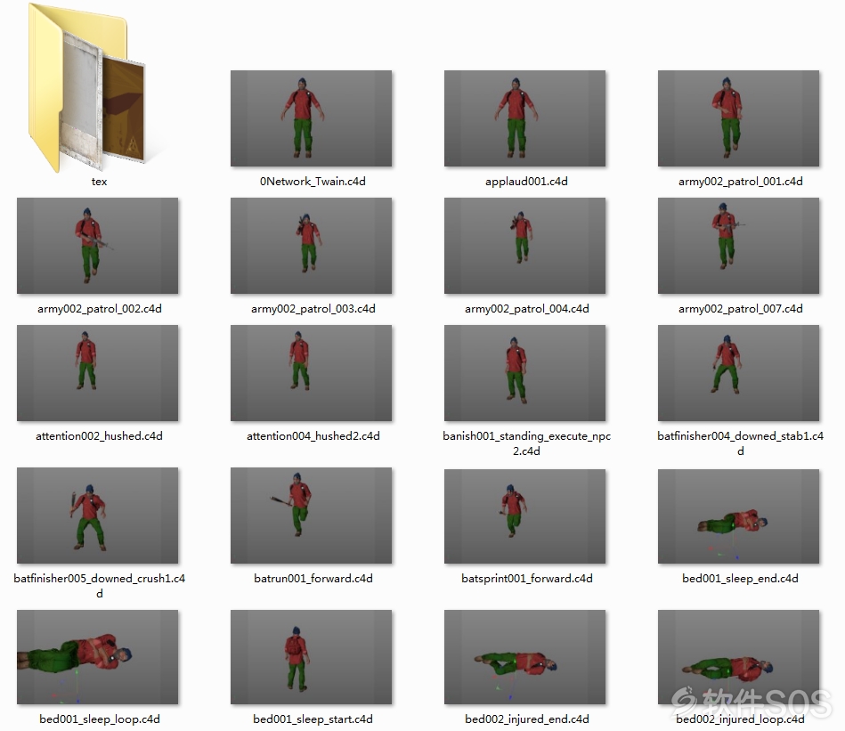Select the army002_patrol_002.c4d thumbnail
This screenshot has width=845, height=731.
point(98,246)
